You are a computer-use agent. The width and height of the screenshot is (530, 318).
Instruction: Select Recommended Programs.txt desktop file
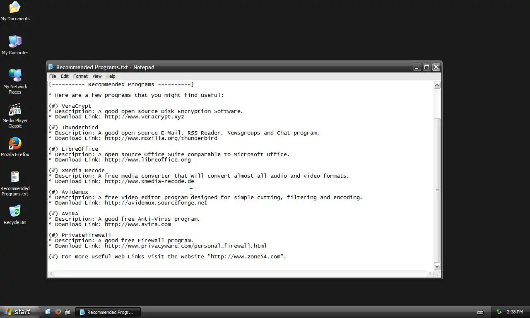pyautogui.click(x=15, y=183)
